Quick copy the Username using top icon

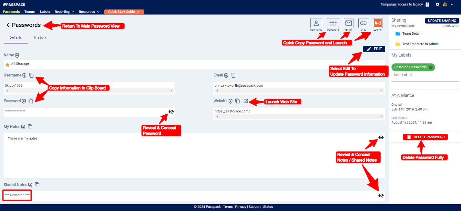coord(316,23)
